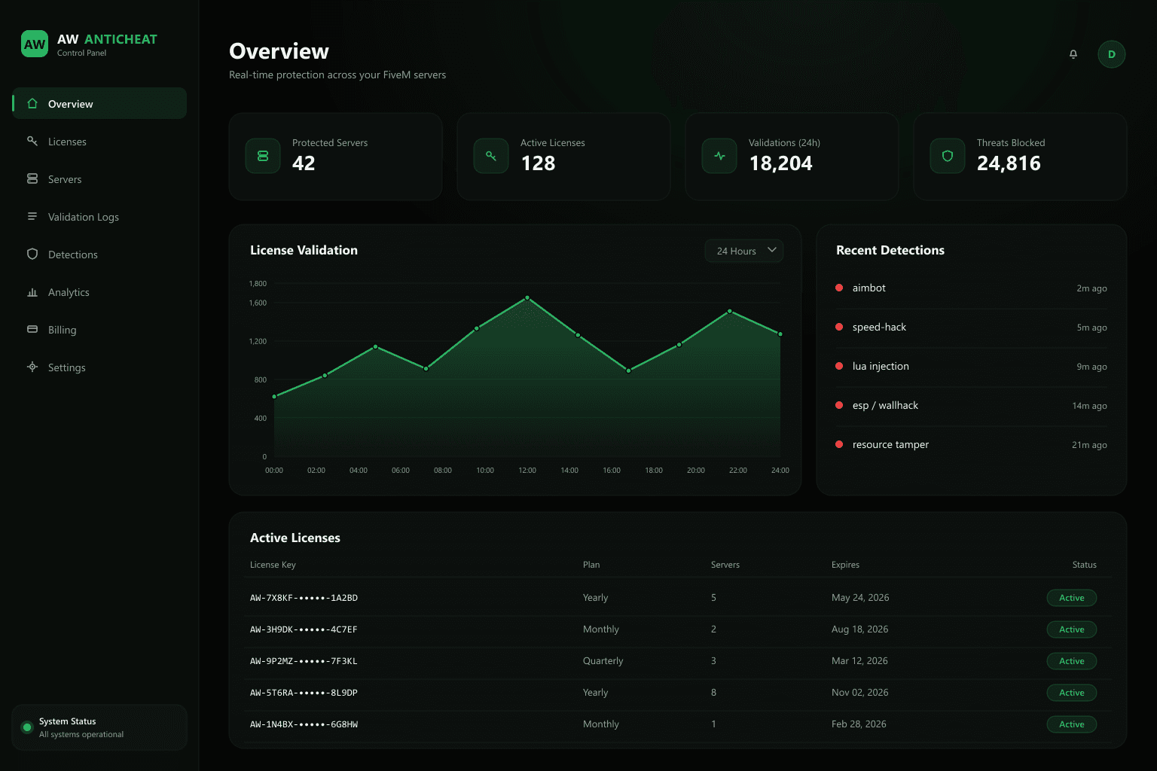This screenshot has width=1157, height=771.
Task: Click the Validations pulse card icon
Action: pos(719,156)
